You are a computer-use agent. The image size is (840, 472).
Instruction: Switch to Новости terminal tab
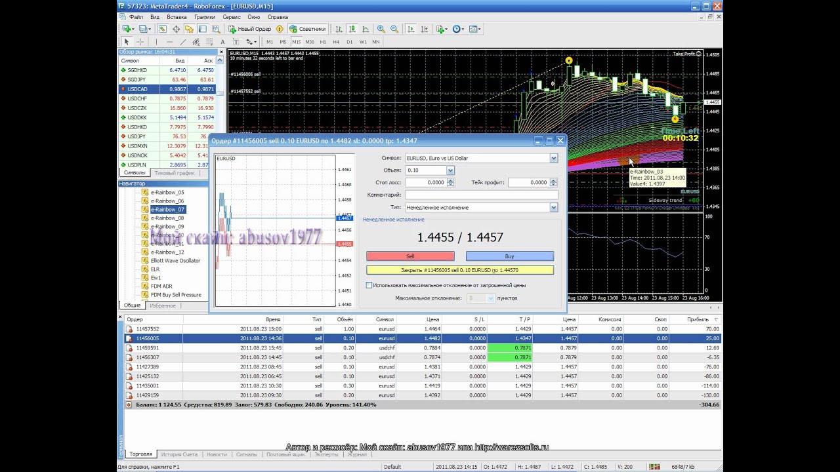tap(217, 454)
